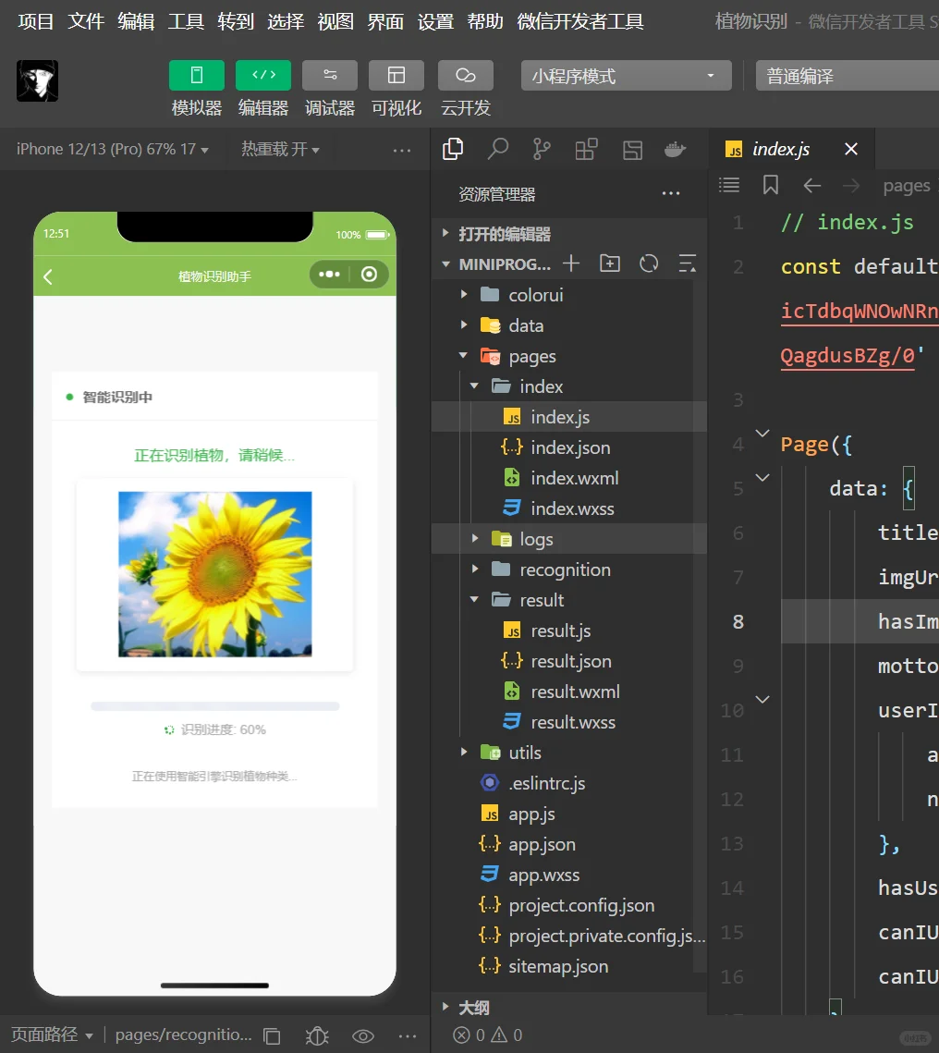Open the 编辑 menu
This screenshot has width=939, height=1053.
click(136, 21)
